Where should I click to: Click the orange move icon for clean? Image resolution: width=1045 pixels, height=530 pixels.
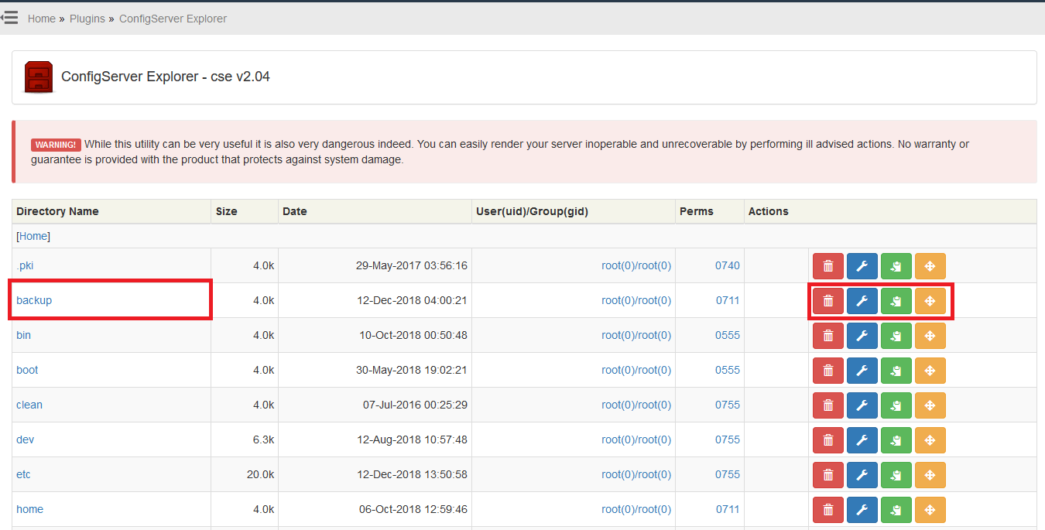tap(930, 405)
